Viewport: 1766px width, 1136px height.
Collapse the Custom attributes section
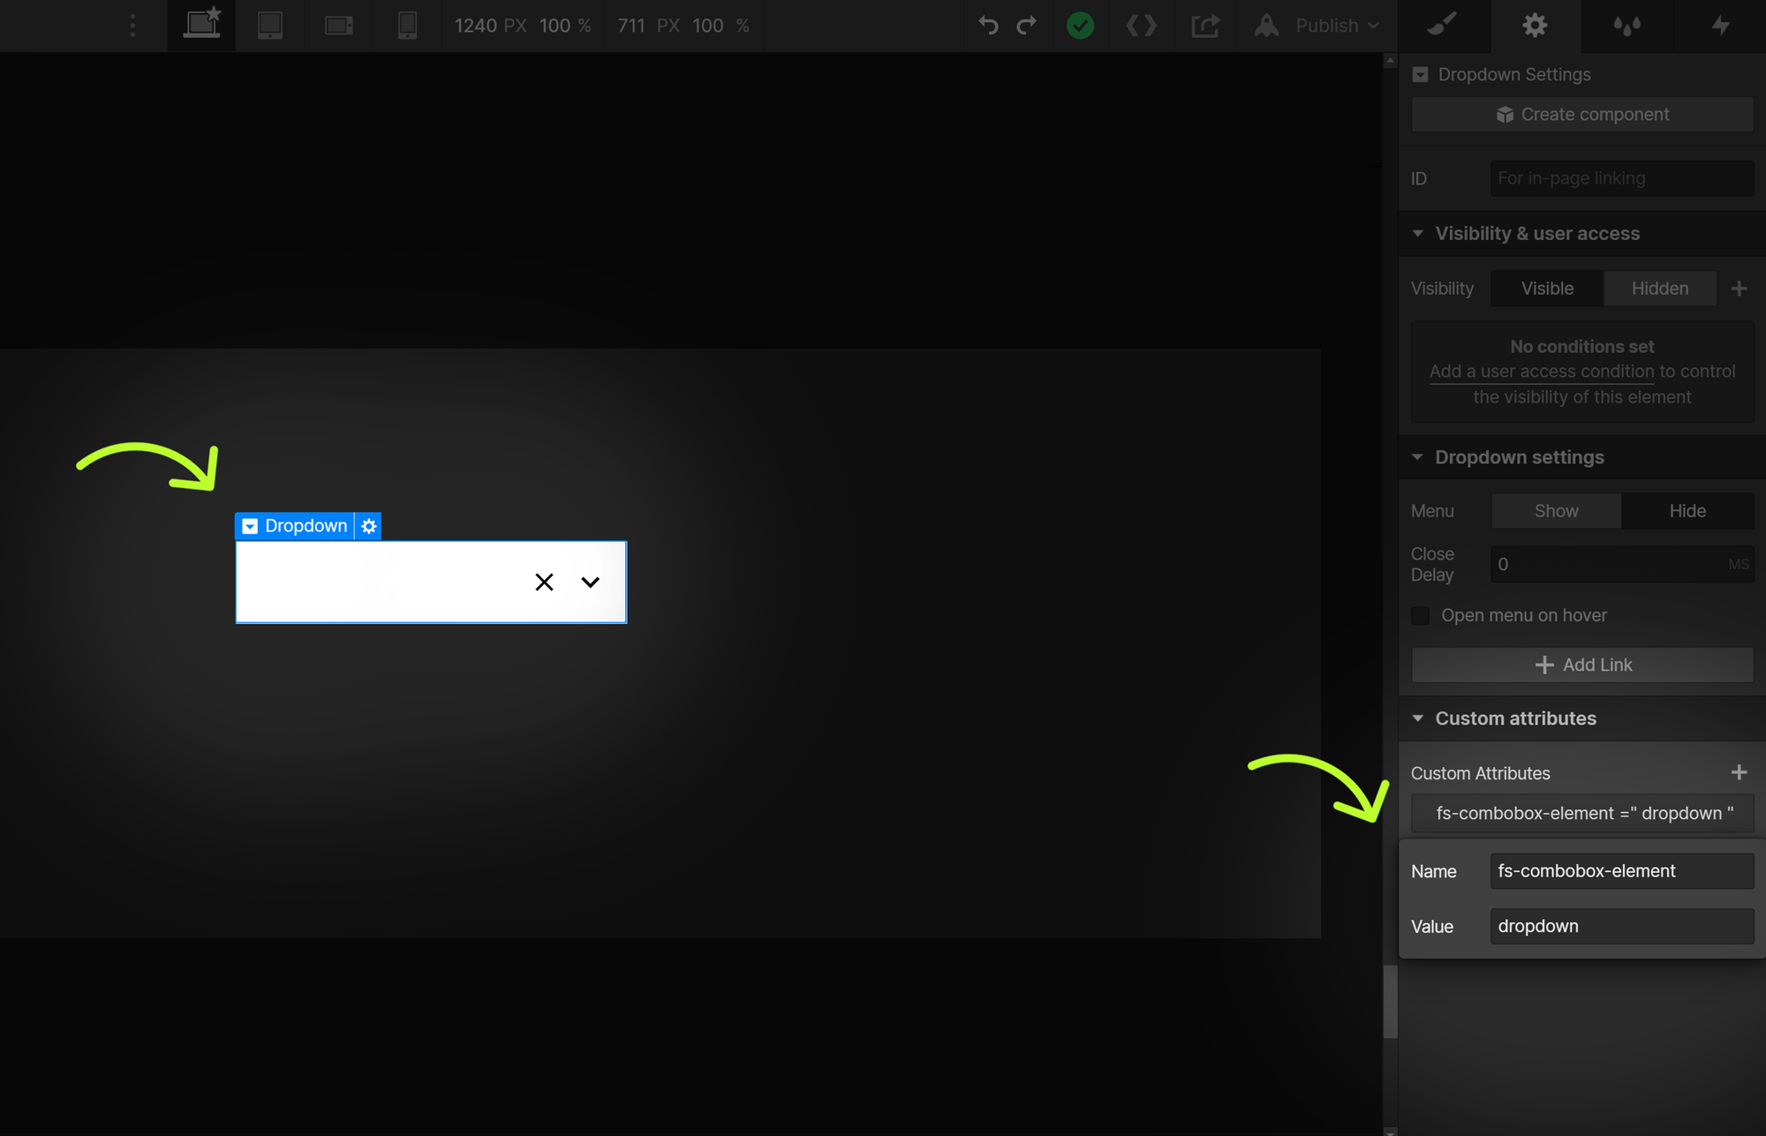[1418, 718]
